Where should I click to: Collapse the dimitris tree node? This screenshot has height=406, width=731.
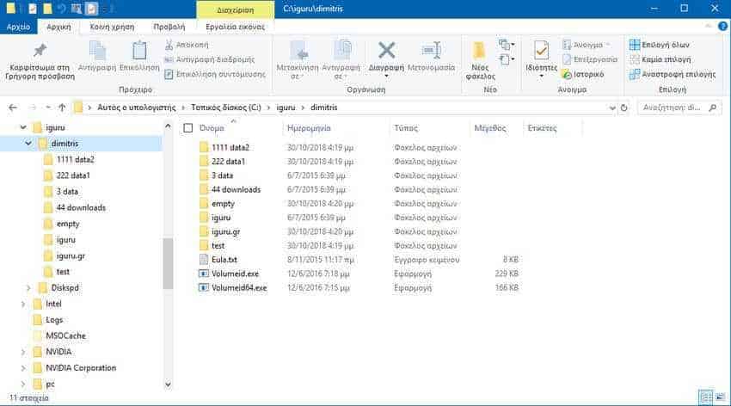28,144
